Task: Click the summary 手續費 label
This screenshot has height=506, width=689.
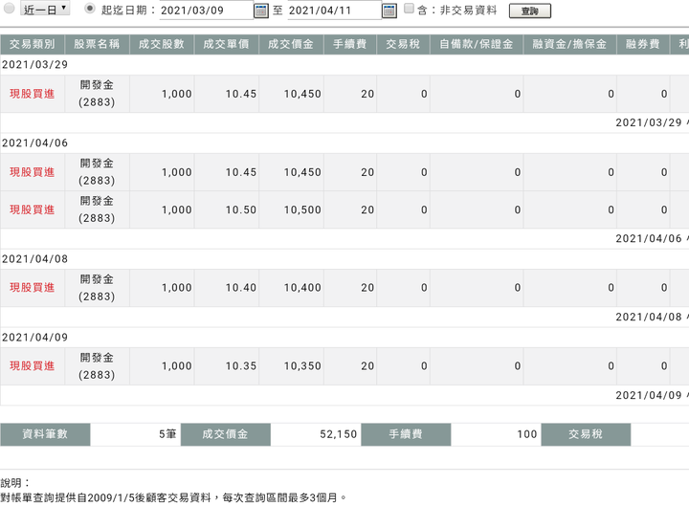Action: pos(406,434)
